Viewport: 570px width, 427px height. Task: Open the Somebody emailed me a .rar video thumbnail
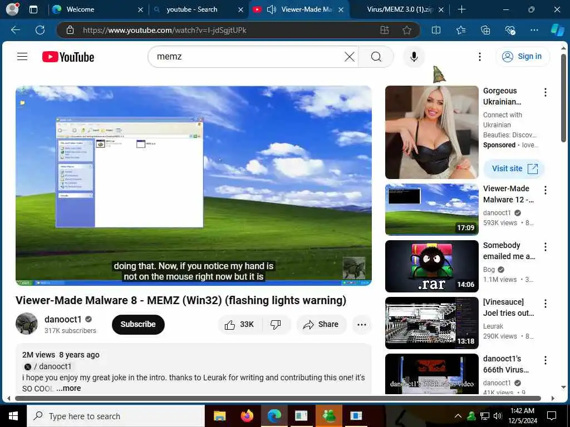431,266
